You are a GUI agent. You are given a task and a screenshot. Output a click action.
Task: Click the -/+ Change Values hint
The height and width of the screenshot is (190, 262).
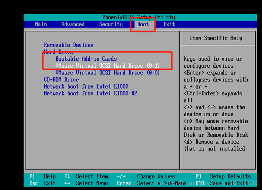click(x=146, y=176)
